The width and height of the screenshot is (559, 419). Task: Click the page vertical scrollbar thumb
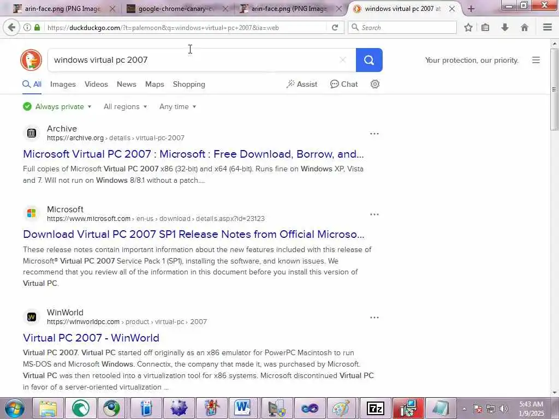(554, 89)
